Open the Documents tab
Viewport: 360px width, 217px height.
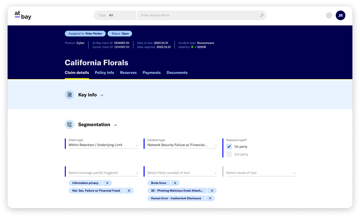click(x=177, y=73)
